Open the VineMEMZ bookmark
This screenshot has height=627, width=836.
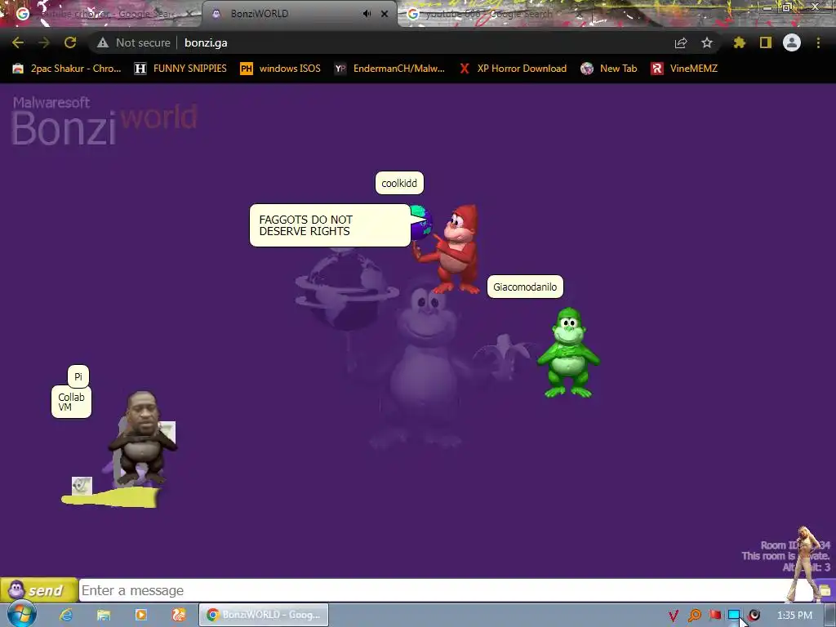click(684, 69)
